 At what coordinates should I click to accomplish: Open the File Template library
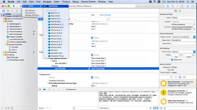[171, 77]
